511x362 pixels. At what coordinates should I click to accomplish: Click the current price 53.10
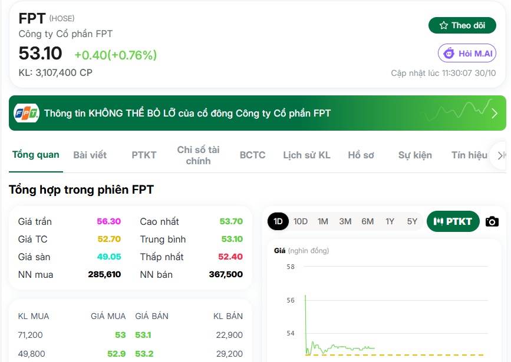tap(41, 53)
